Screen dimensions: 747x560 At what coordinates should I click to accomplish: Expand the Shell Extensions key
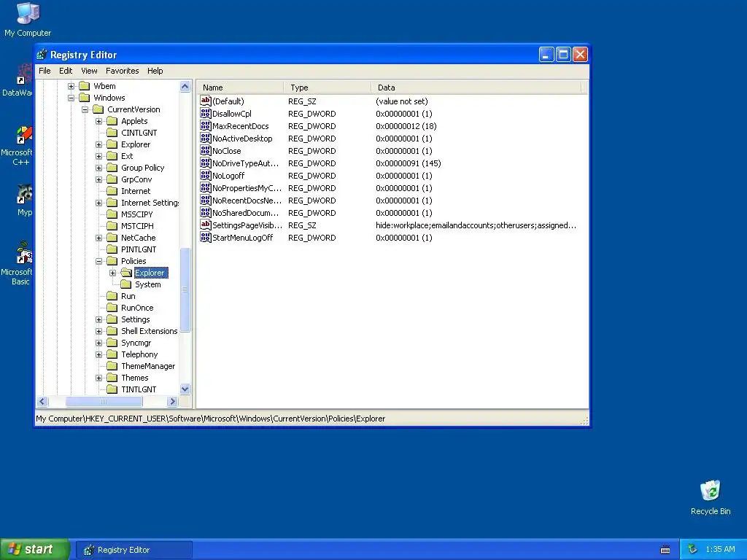(x=98, y=331)
